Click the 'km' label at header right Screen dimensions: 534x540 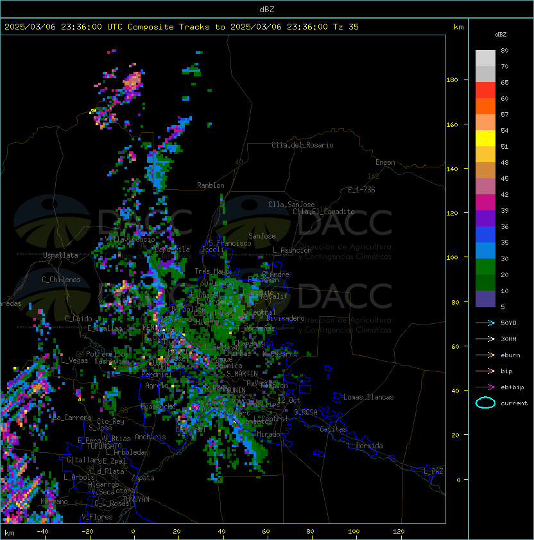(x=458, y=27)
